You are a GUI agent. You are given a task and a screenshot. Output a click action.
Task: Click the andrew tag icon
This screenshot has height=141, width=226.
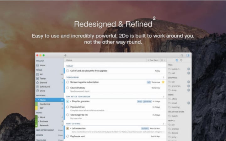tap(169, 129)
